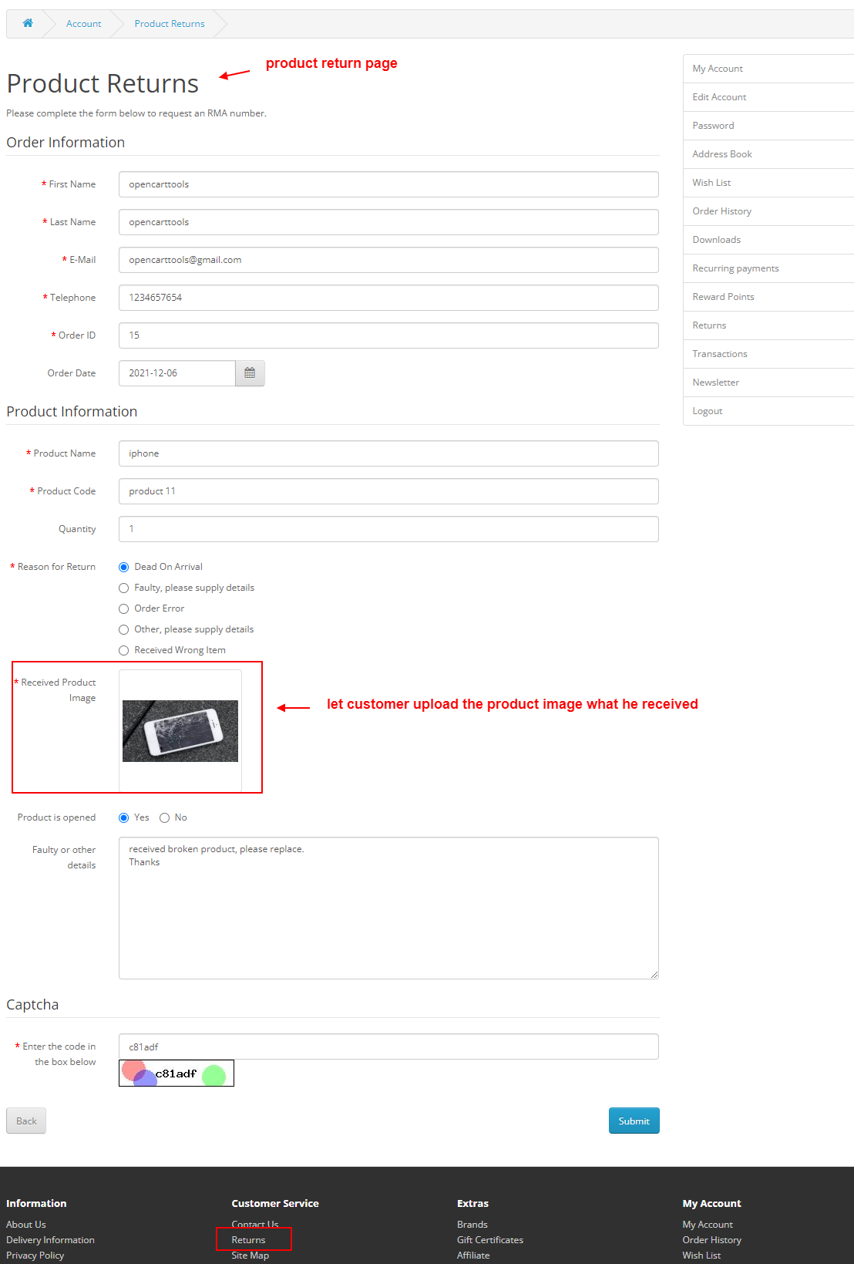Open Recurring payments in the sidebar
This screenshot has width=854, height=1264.
tap(768, 268)
